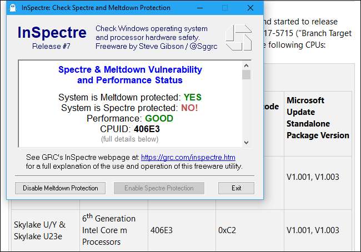The image size is (361, 252).
Task: Close the InSpectre window
Action: [x=250, y=8]
